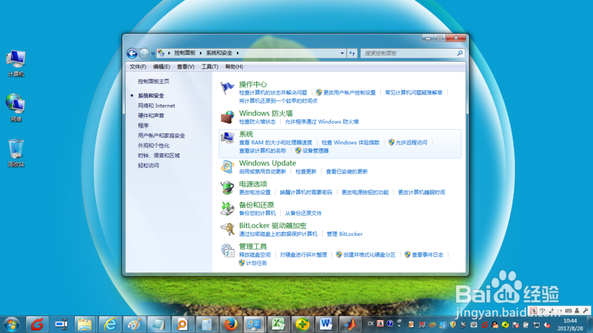Open the red Sogou taskbar icon
Viewport: 593px width, 333px height.
coord(37,324)
